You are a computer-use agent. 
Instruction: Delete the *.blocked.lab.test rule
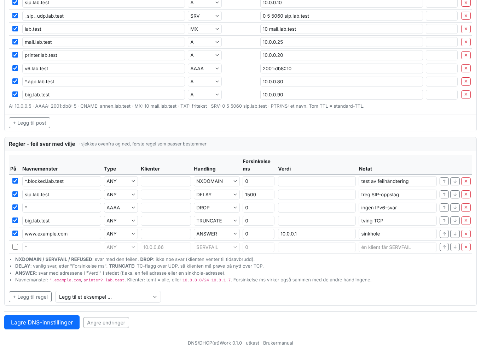[x=466, y=181]
